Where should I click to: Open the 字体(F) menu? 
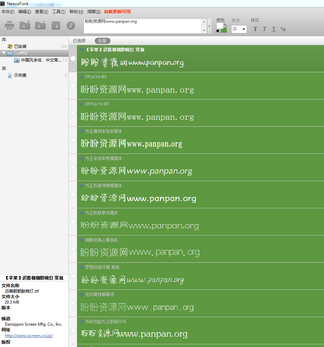point(8,12)
